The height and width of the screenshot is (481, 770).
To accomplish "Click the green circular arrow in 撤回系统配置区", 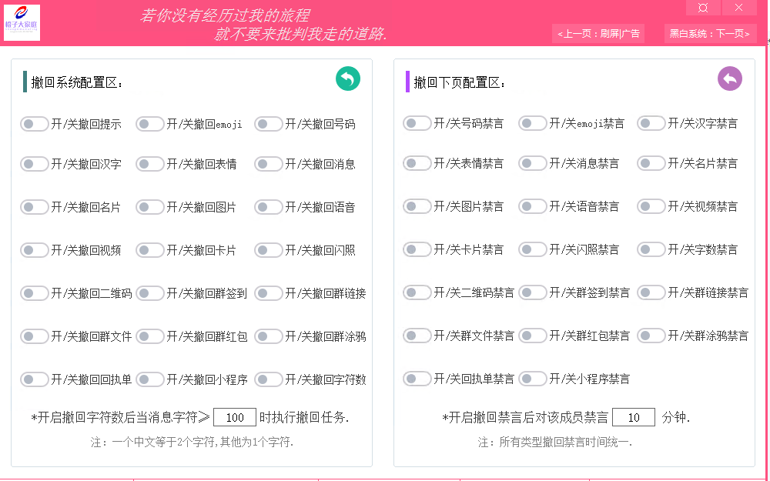I will 347,78.
